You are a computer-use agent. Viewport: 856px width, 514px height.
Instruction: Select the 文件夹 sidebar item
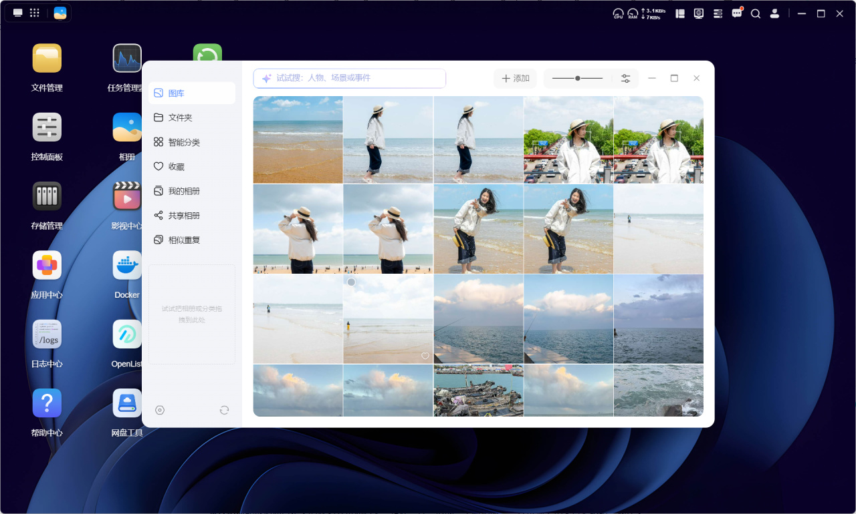192,117
